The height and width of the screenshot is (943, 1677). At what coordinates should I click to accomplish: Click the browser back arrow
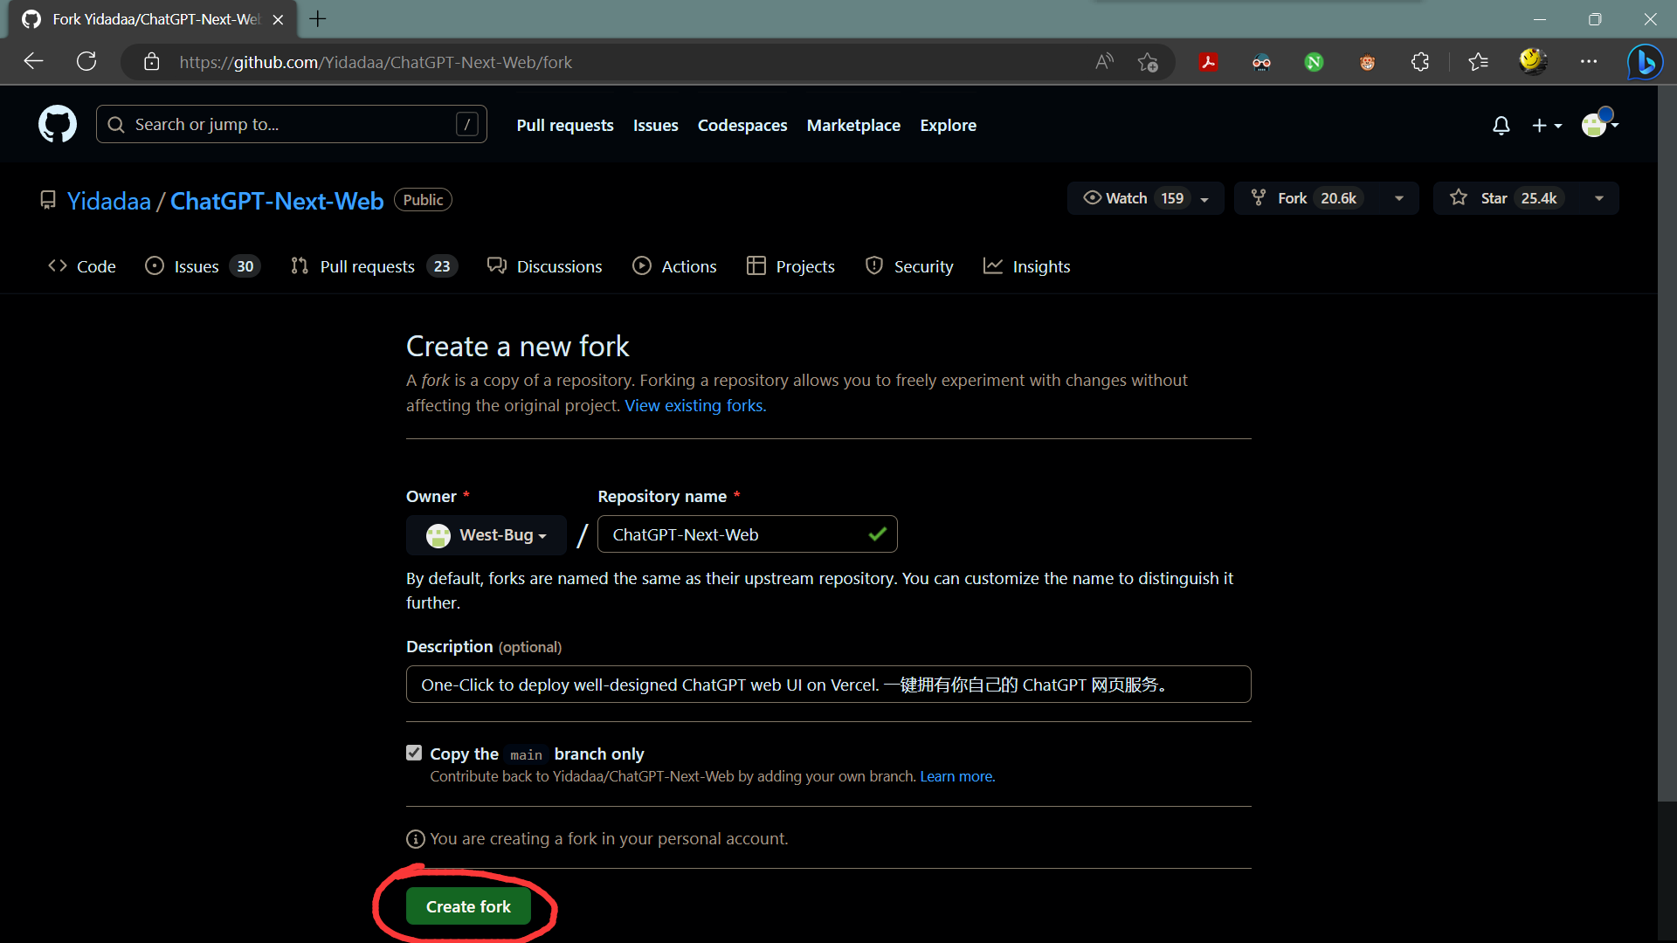(33, 62)
